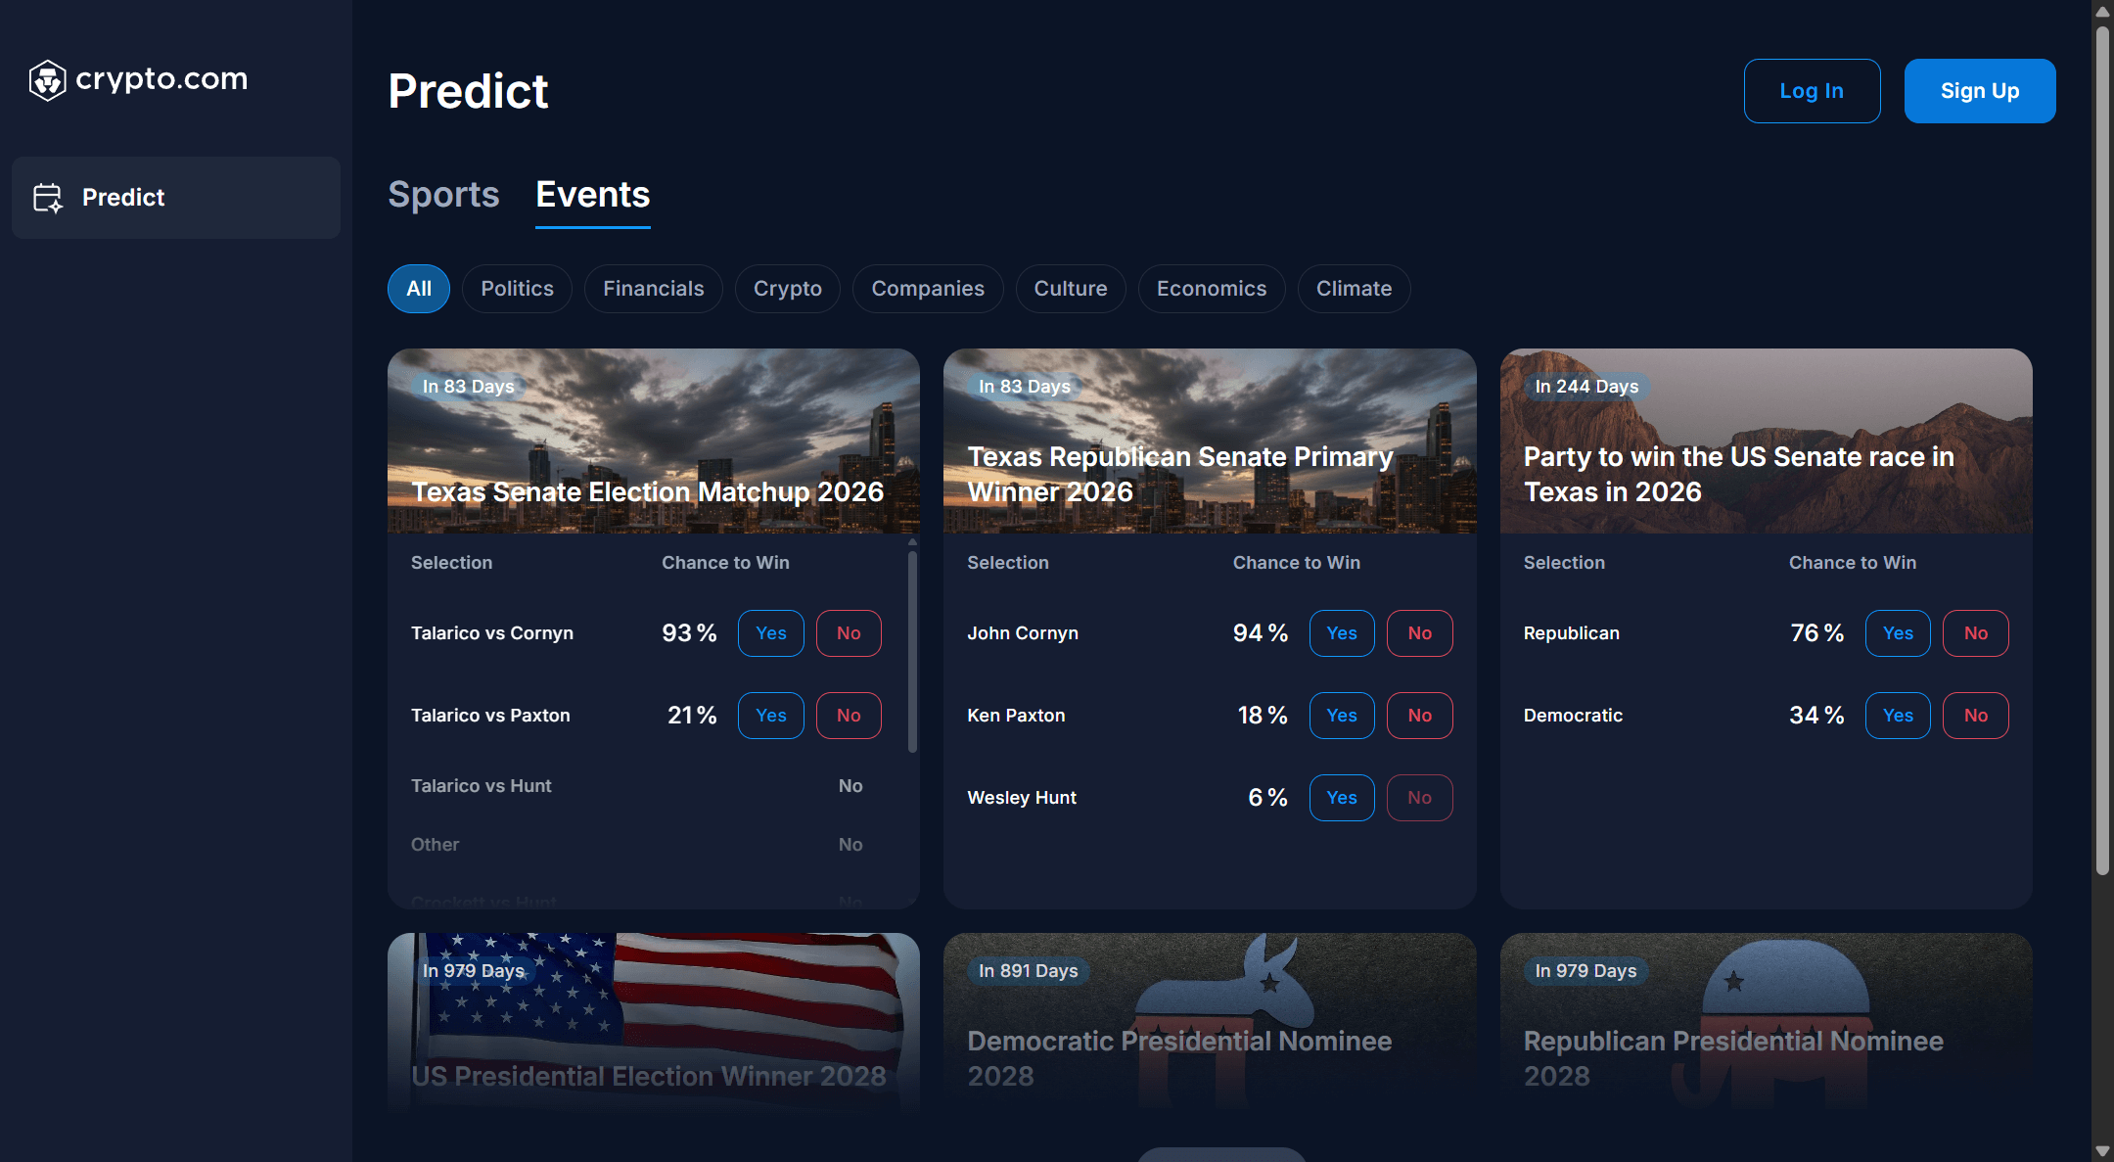Select Yes for Democratic party
2114x1162 pixels.
point(1897,716)
